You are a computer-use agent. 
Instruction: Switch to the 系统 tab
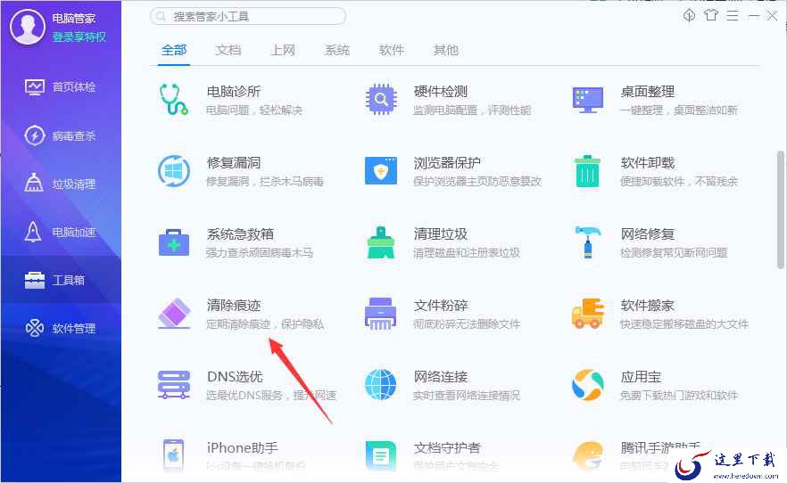tap(336, 50)
